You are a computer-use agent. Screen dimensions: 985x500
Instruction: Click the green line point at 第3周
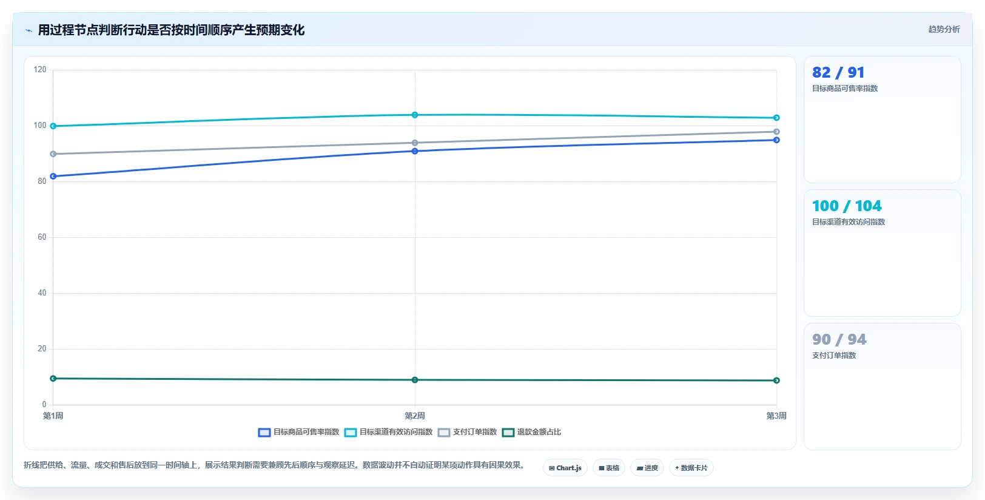(x=776, y=380)
